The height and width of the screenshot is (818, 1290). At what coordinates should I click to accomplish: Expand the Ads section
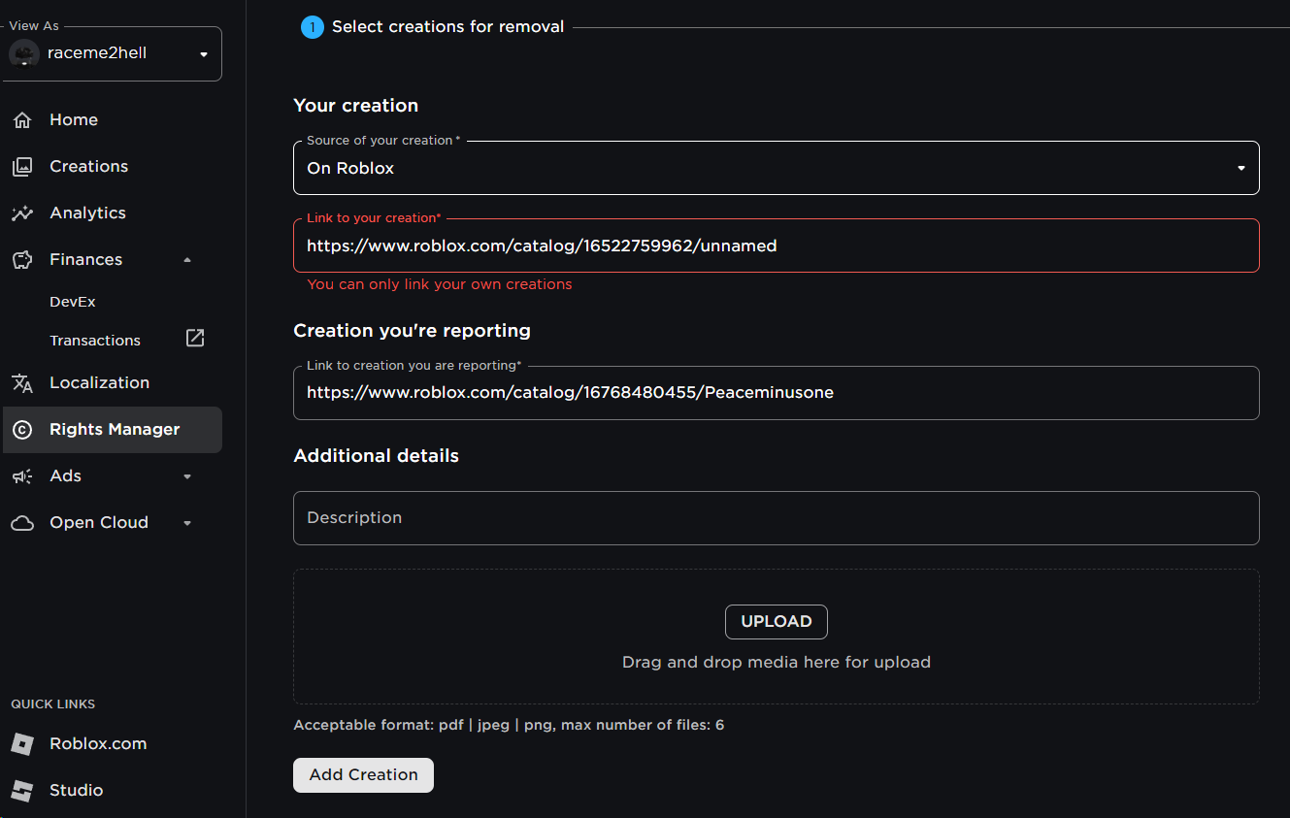[187, 475]
